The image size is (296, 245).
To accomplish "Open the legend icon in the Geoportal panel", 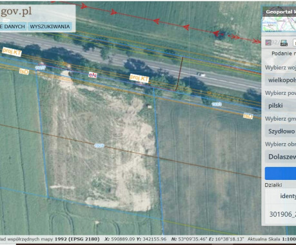I will tap(268, 43).
